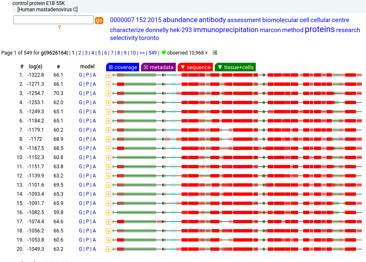
Task: Open the 'toronto' keyword link
Action: [149, 38]
